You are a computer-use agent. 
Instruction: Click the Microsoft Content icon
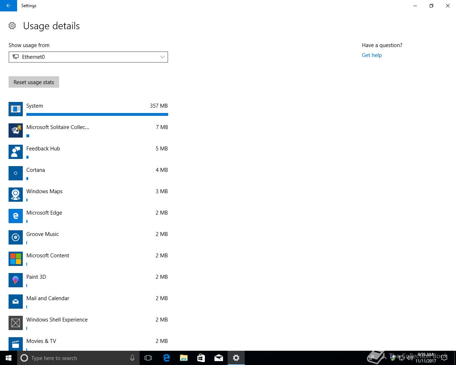point(16,259)
